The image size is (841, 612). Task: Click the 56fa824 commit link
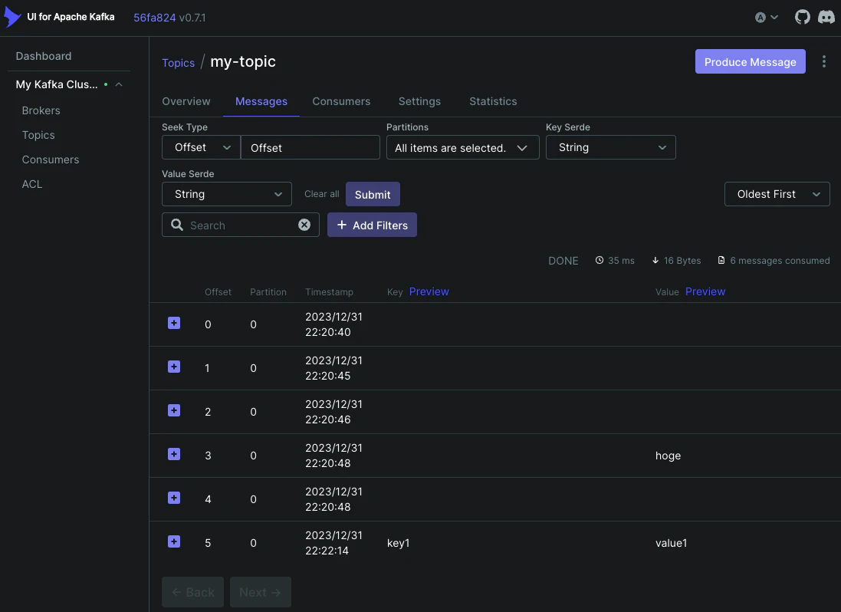154,18
